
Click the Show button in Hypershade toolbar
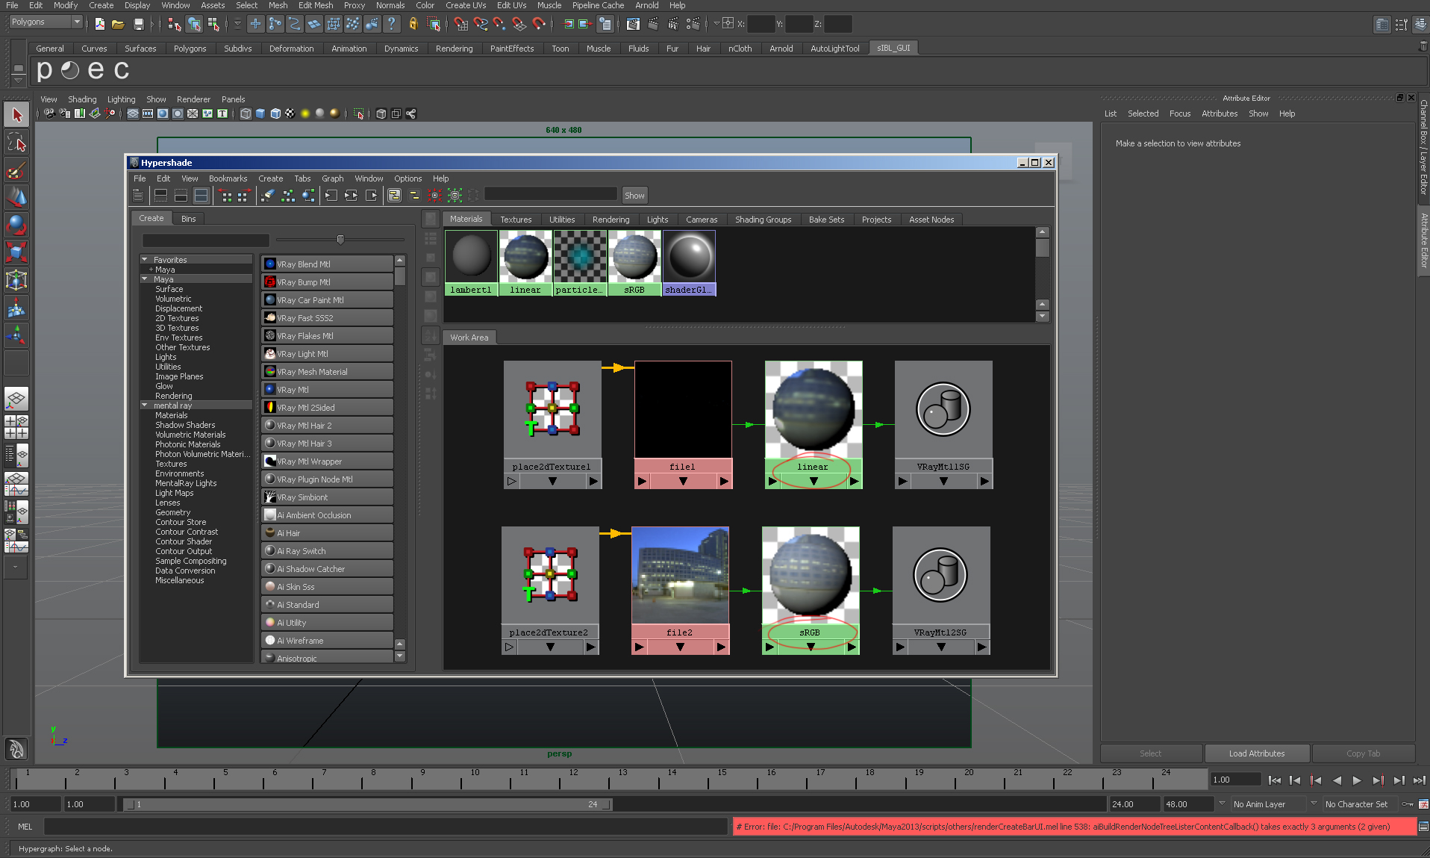pos(634,196)
